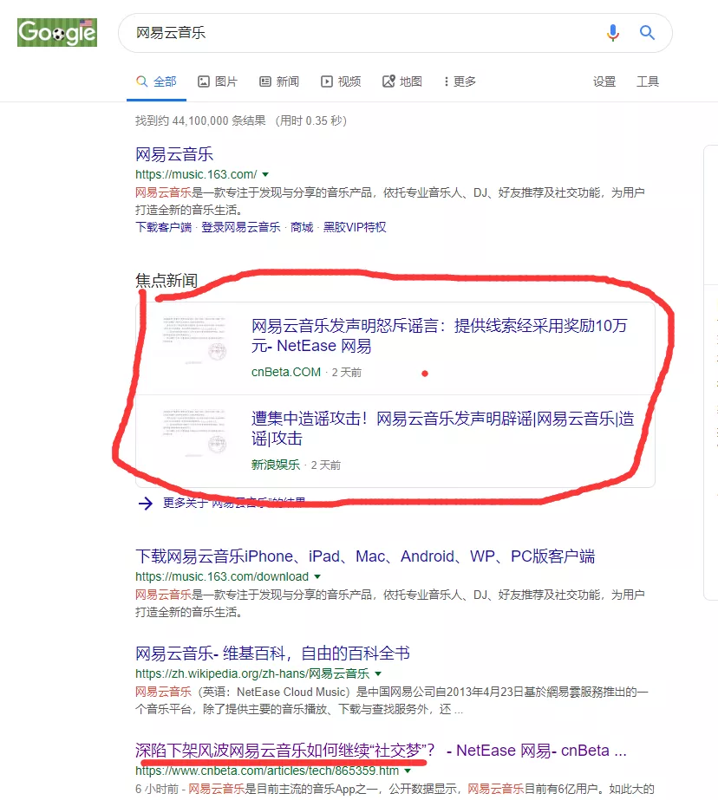Open 设置 settings

point(604,81)
